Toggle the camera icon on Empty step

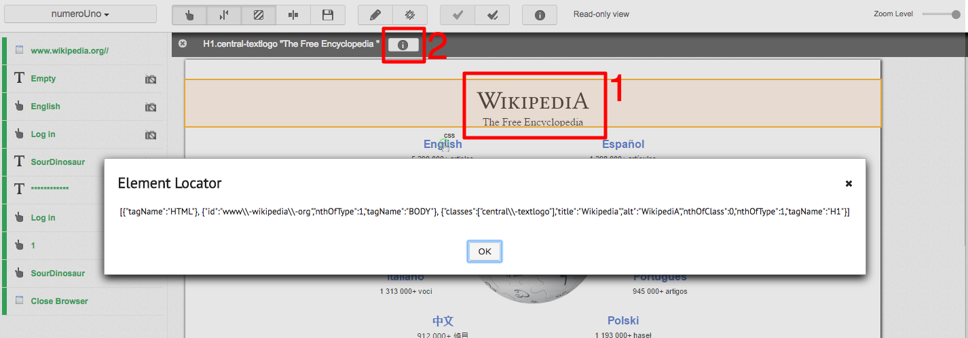[x=151, y=79]
